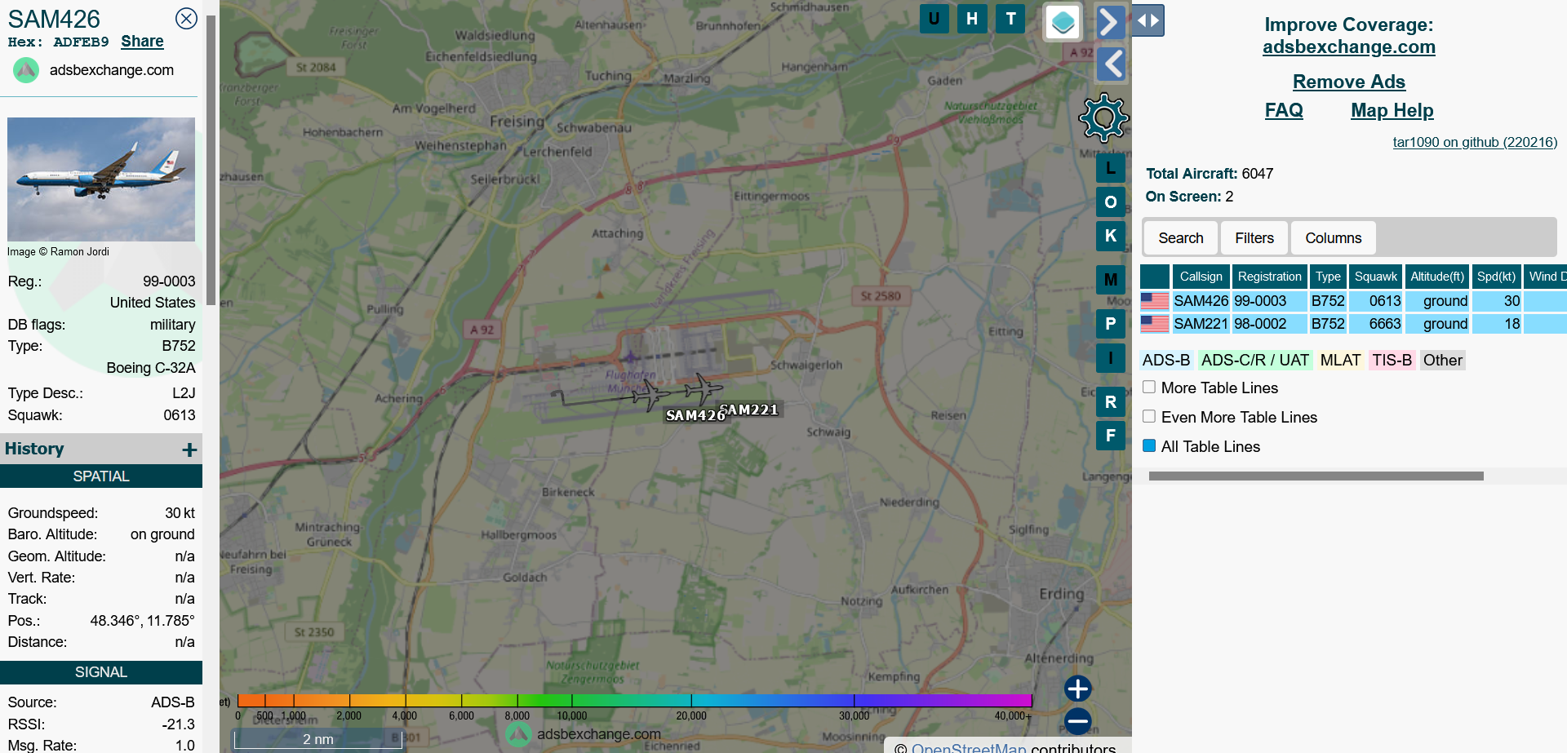Expand the History section

click(189, 450)
